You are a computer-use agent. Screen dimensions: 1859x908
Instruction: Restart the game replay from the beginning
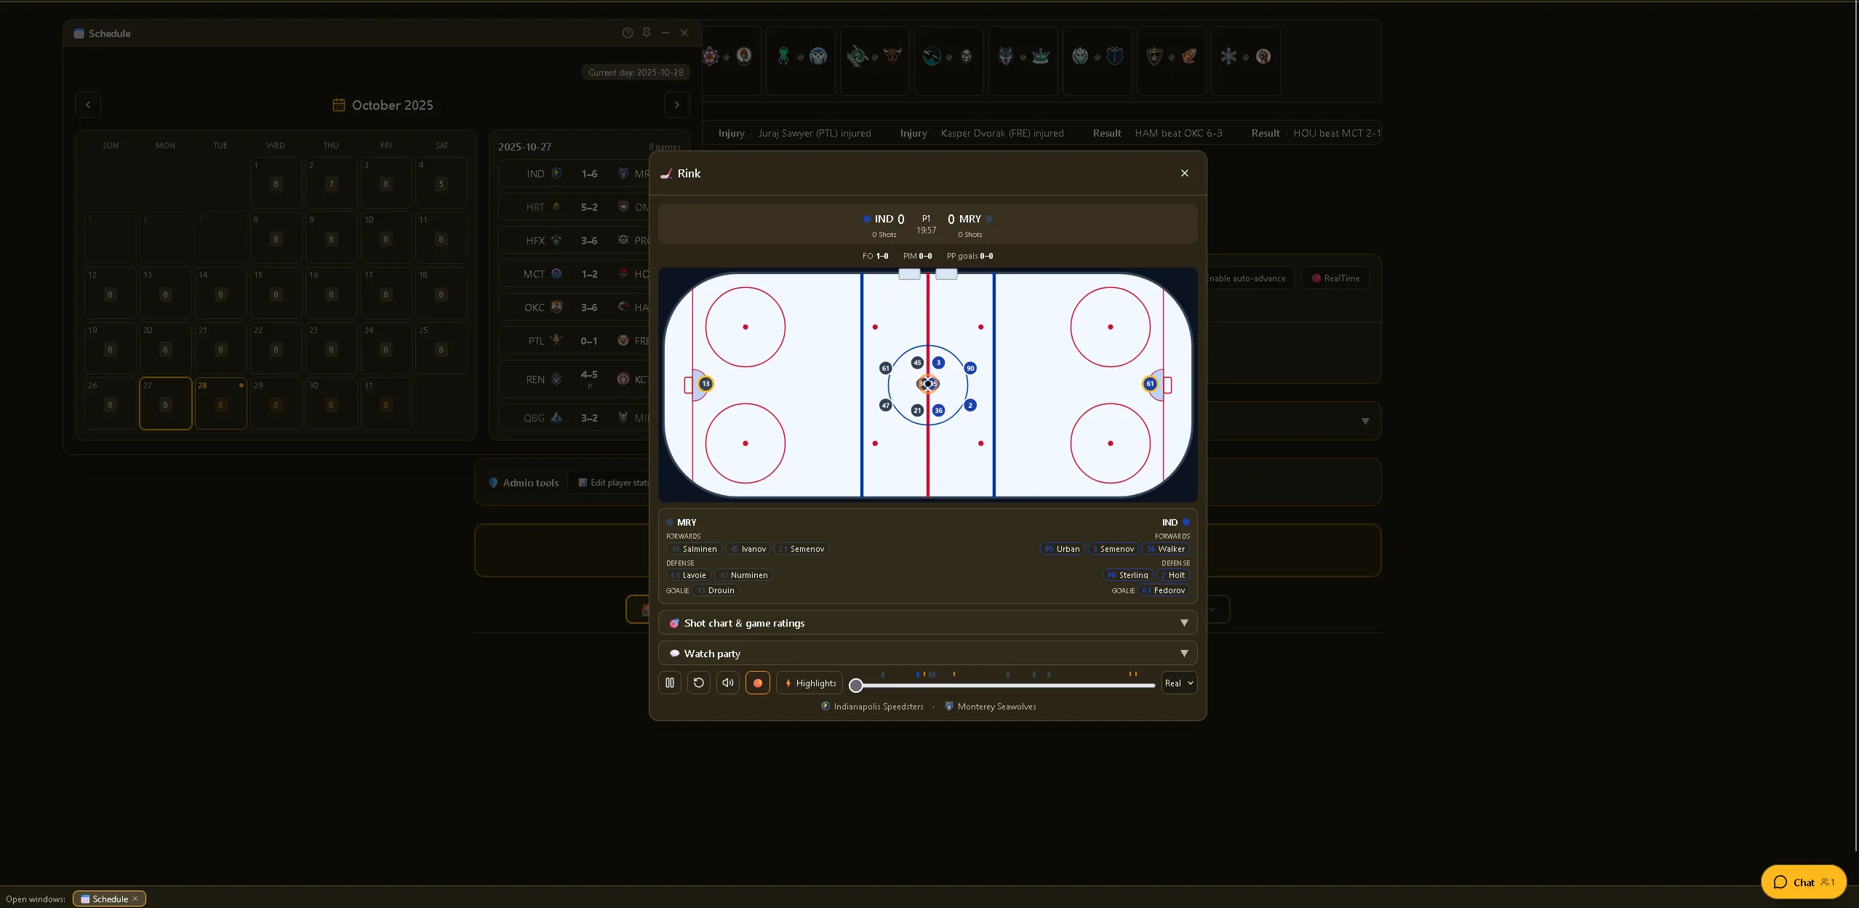[699, 683]
